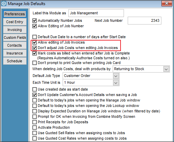Click the app info icon in title bar
174x142 pixels.
click(4, 3)
